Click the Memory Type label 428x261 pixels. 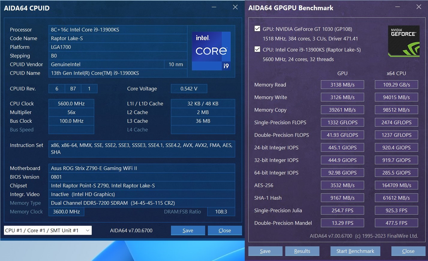25,203
